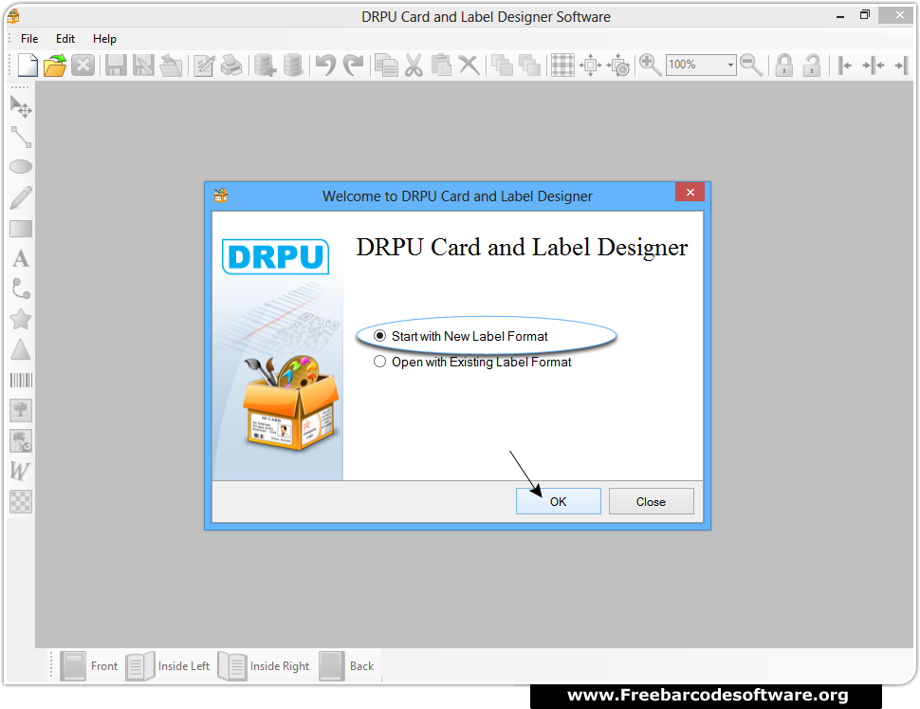The width and height of the screenshot is (920, 709).
Task: Click the Undo arrow icon
Action: point(325,65)
